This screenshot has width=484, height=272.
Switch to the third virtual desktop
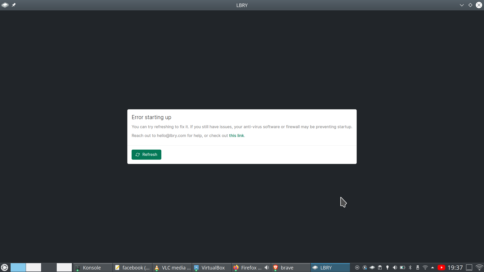click(x=49, y=267)
